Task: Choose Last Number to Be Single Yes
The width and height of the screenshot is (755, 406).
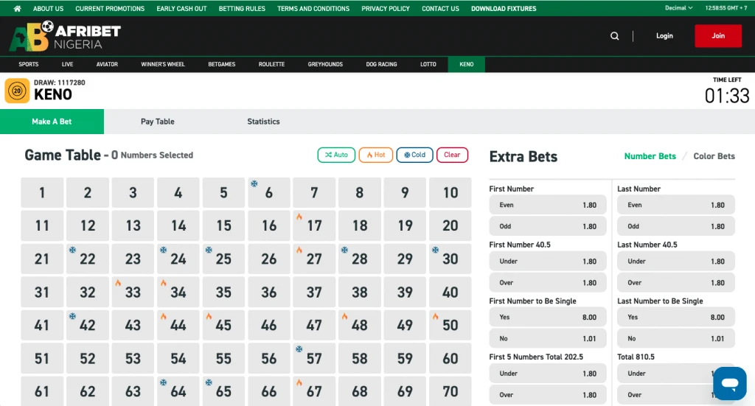Action: pos(675,318)
